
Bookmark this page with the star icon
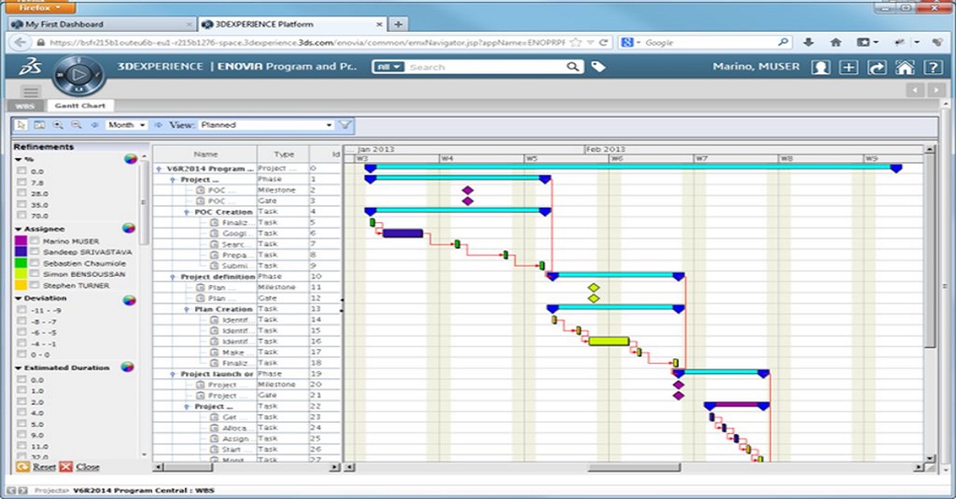[575, 42]
